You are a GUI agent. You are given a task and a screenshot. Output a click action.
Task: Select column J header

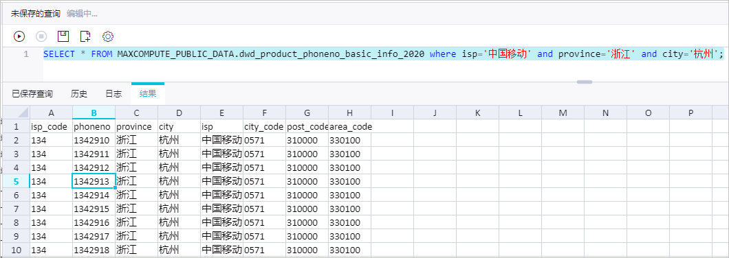[x=435, y=113]
